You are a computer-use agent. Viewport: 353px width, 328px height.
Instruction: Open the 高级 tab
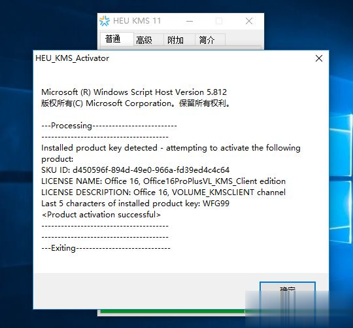tap(148, 40)
